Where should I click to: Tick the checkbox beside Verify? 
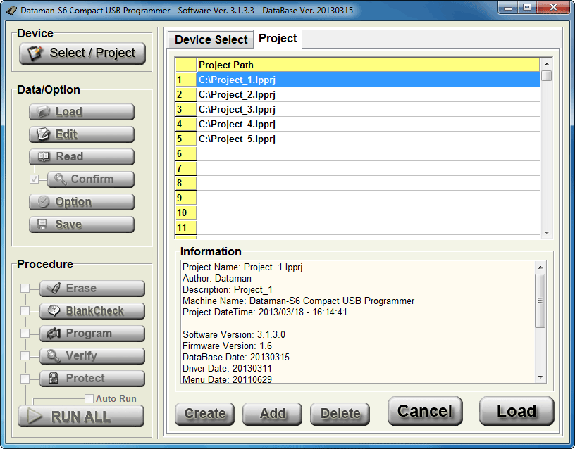coord(25,356)
